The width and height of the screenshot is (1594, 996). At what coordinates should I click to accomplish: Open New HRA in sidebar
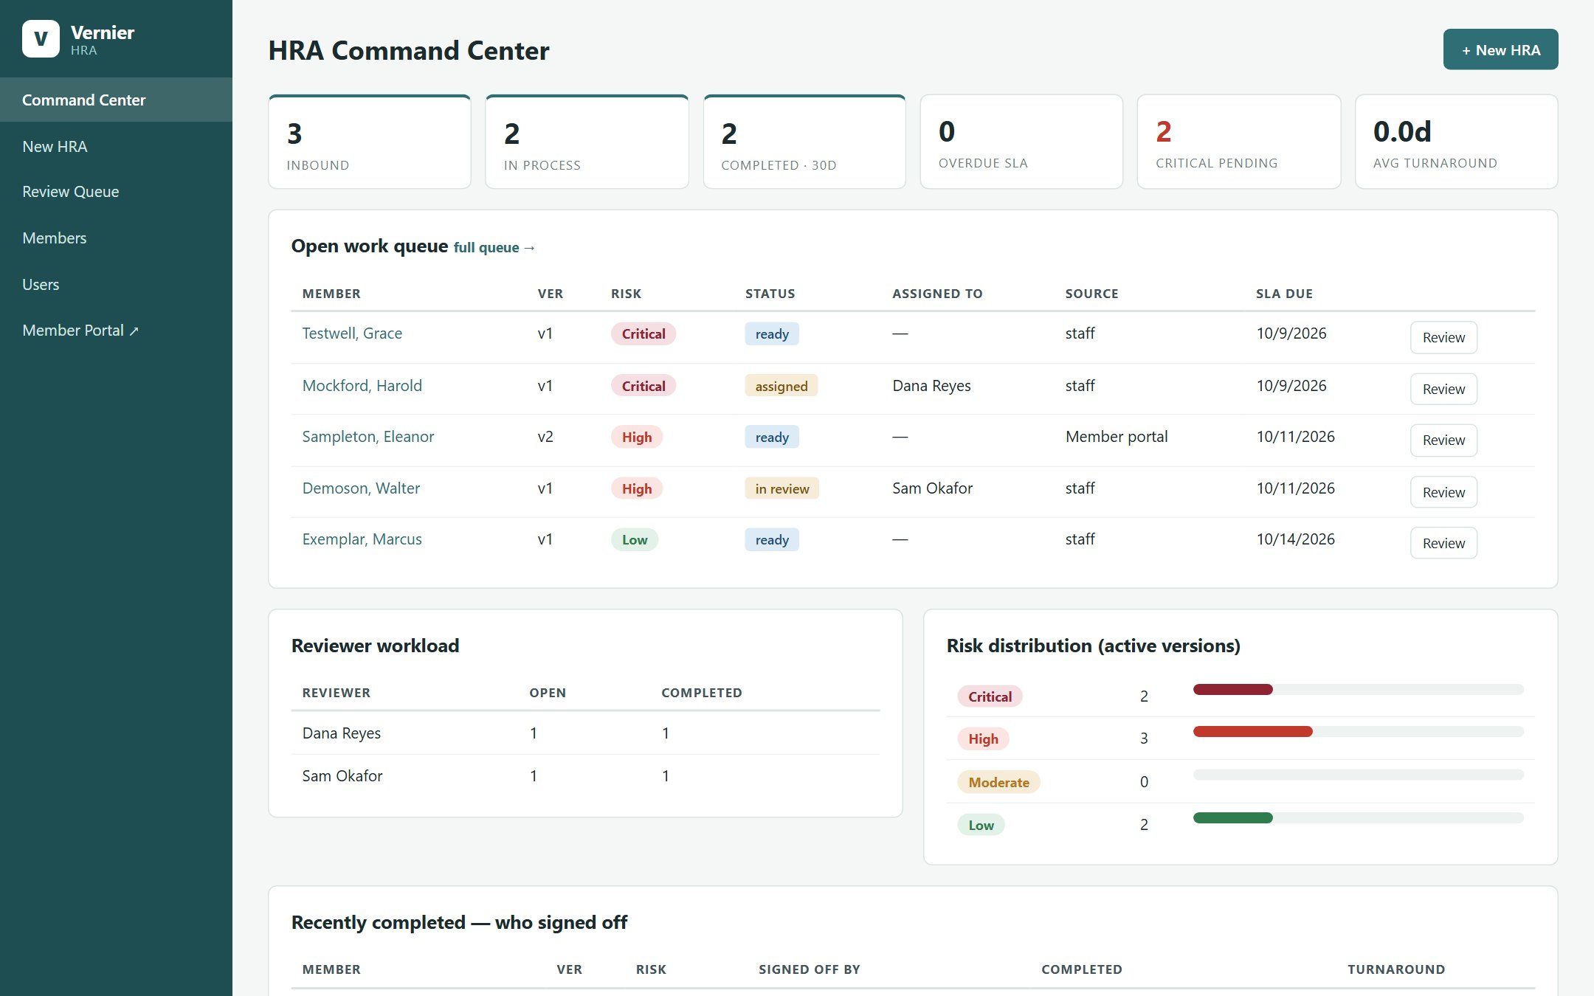[116, 146]
